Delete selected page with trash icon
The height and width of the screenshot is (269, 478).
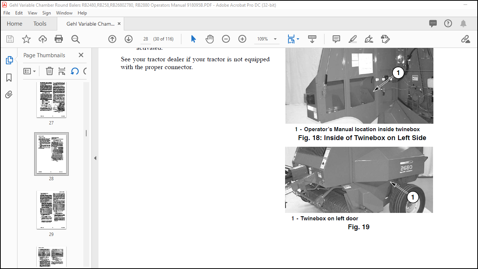tap(49, 71)
